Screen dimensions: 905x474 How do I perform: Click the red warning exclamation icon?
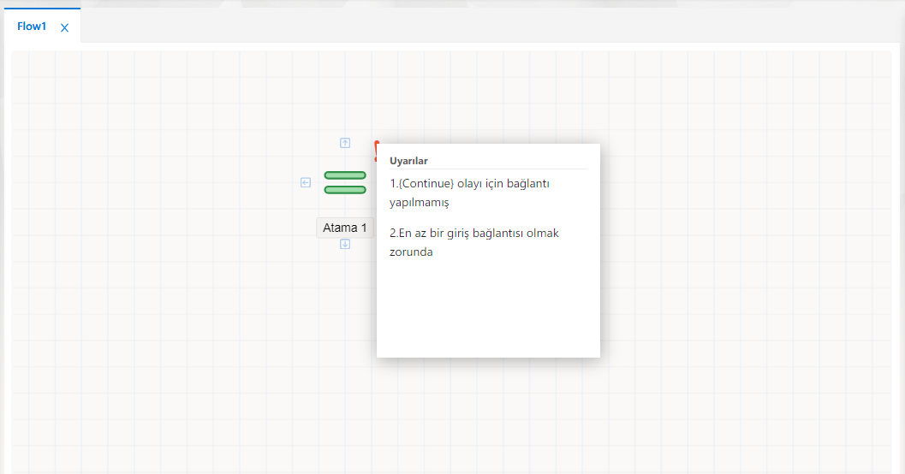(376, 151)
